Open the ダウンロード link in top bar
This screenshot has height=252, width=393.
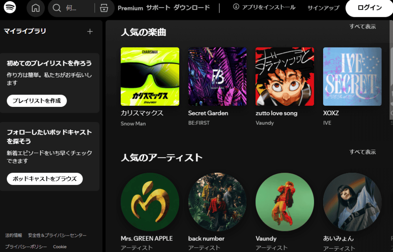(192, 8)
